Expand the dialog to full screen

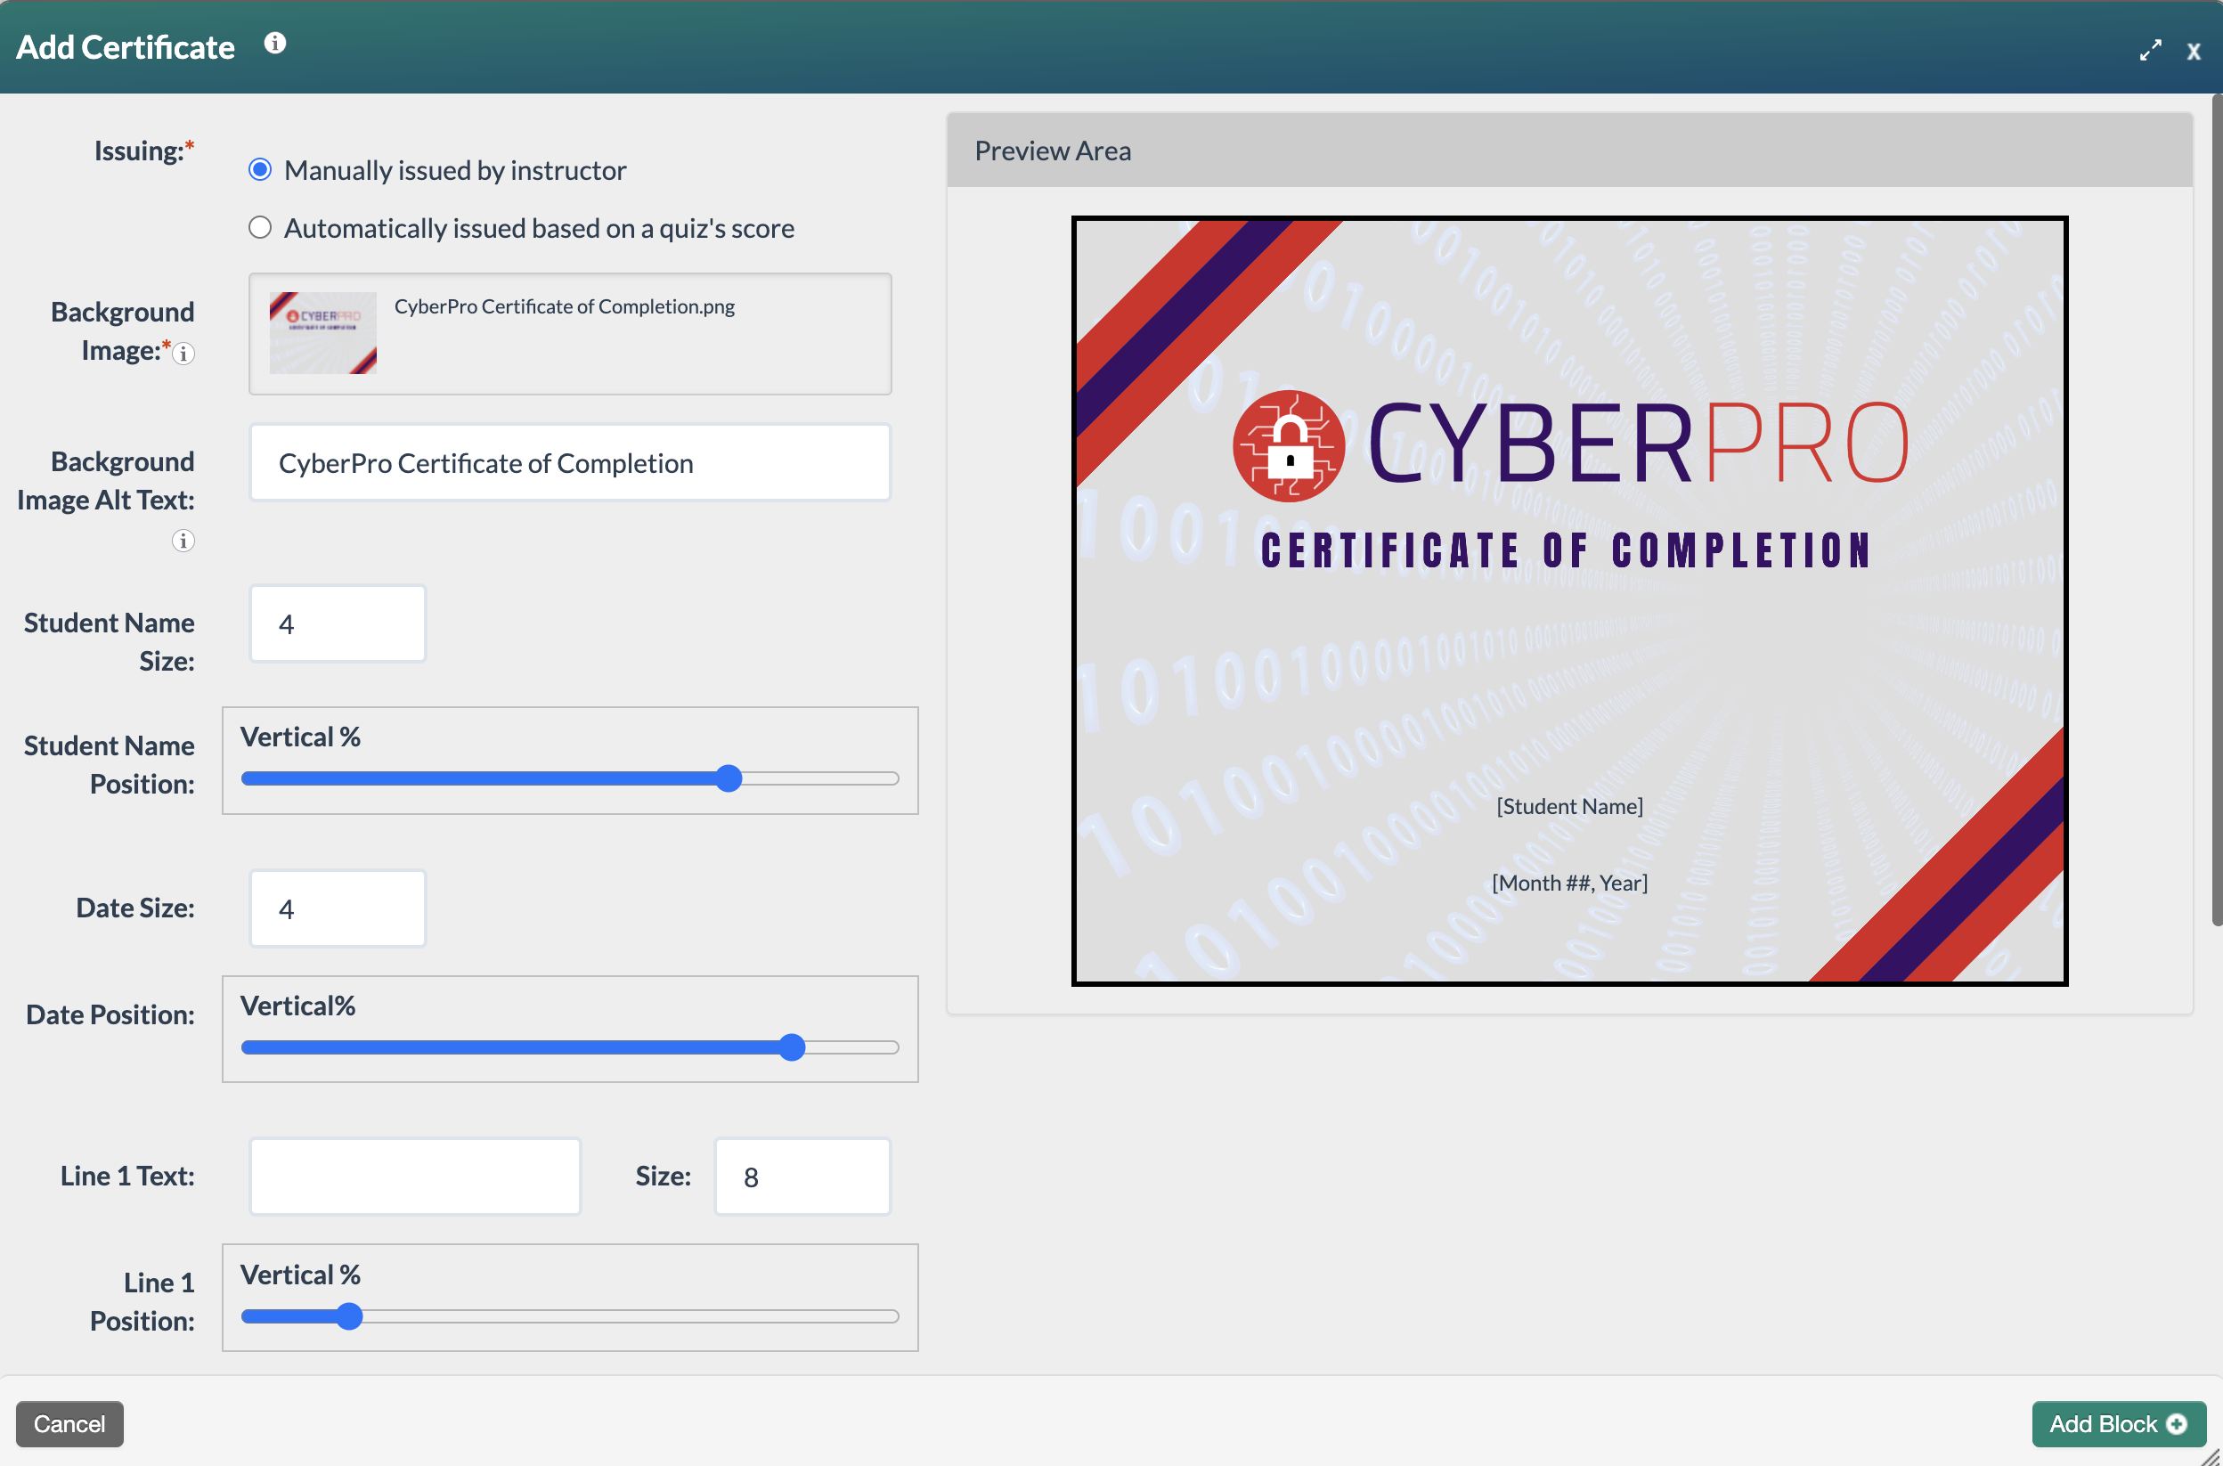(2150, 51)
